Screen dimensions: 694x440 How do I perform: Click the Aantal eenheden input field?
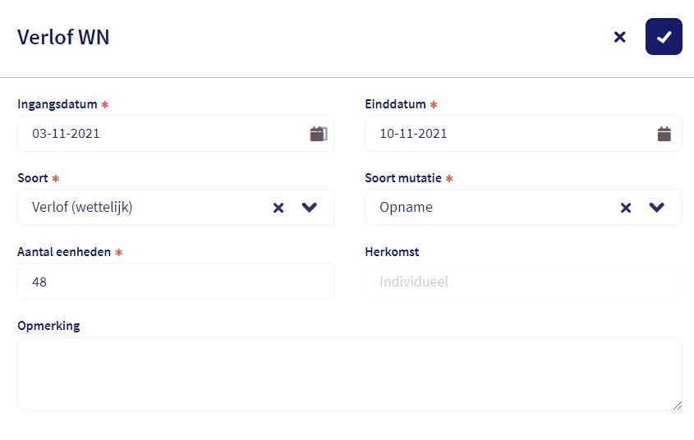coord(175,282)
